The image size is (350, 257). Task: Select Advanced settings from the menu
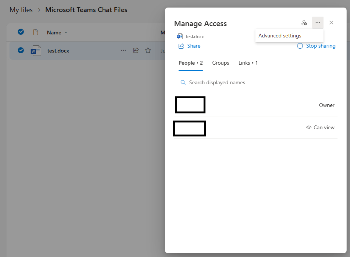pyautogui.click(x=280, y=36)
